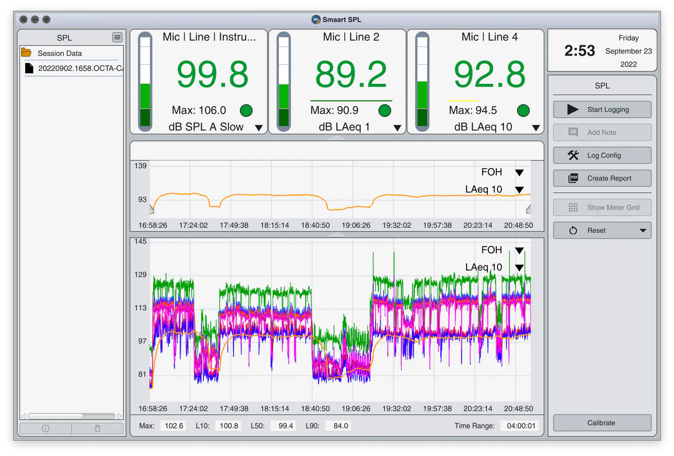
Task: Toggle green indicator on Mic Line 2 meter
Action: tap(385, 111)
